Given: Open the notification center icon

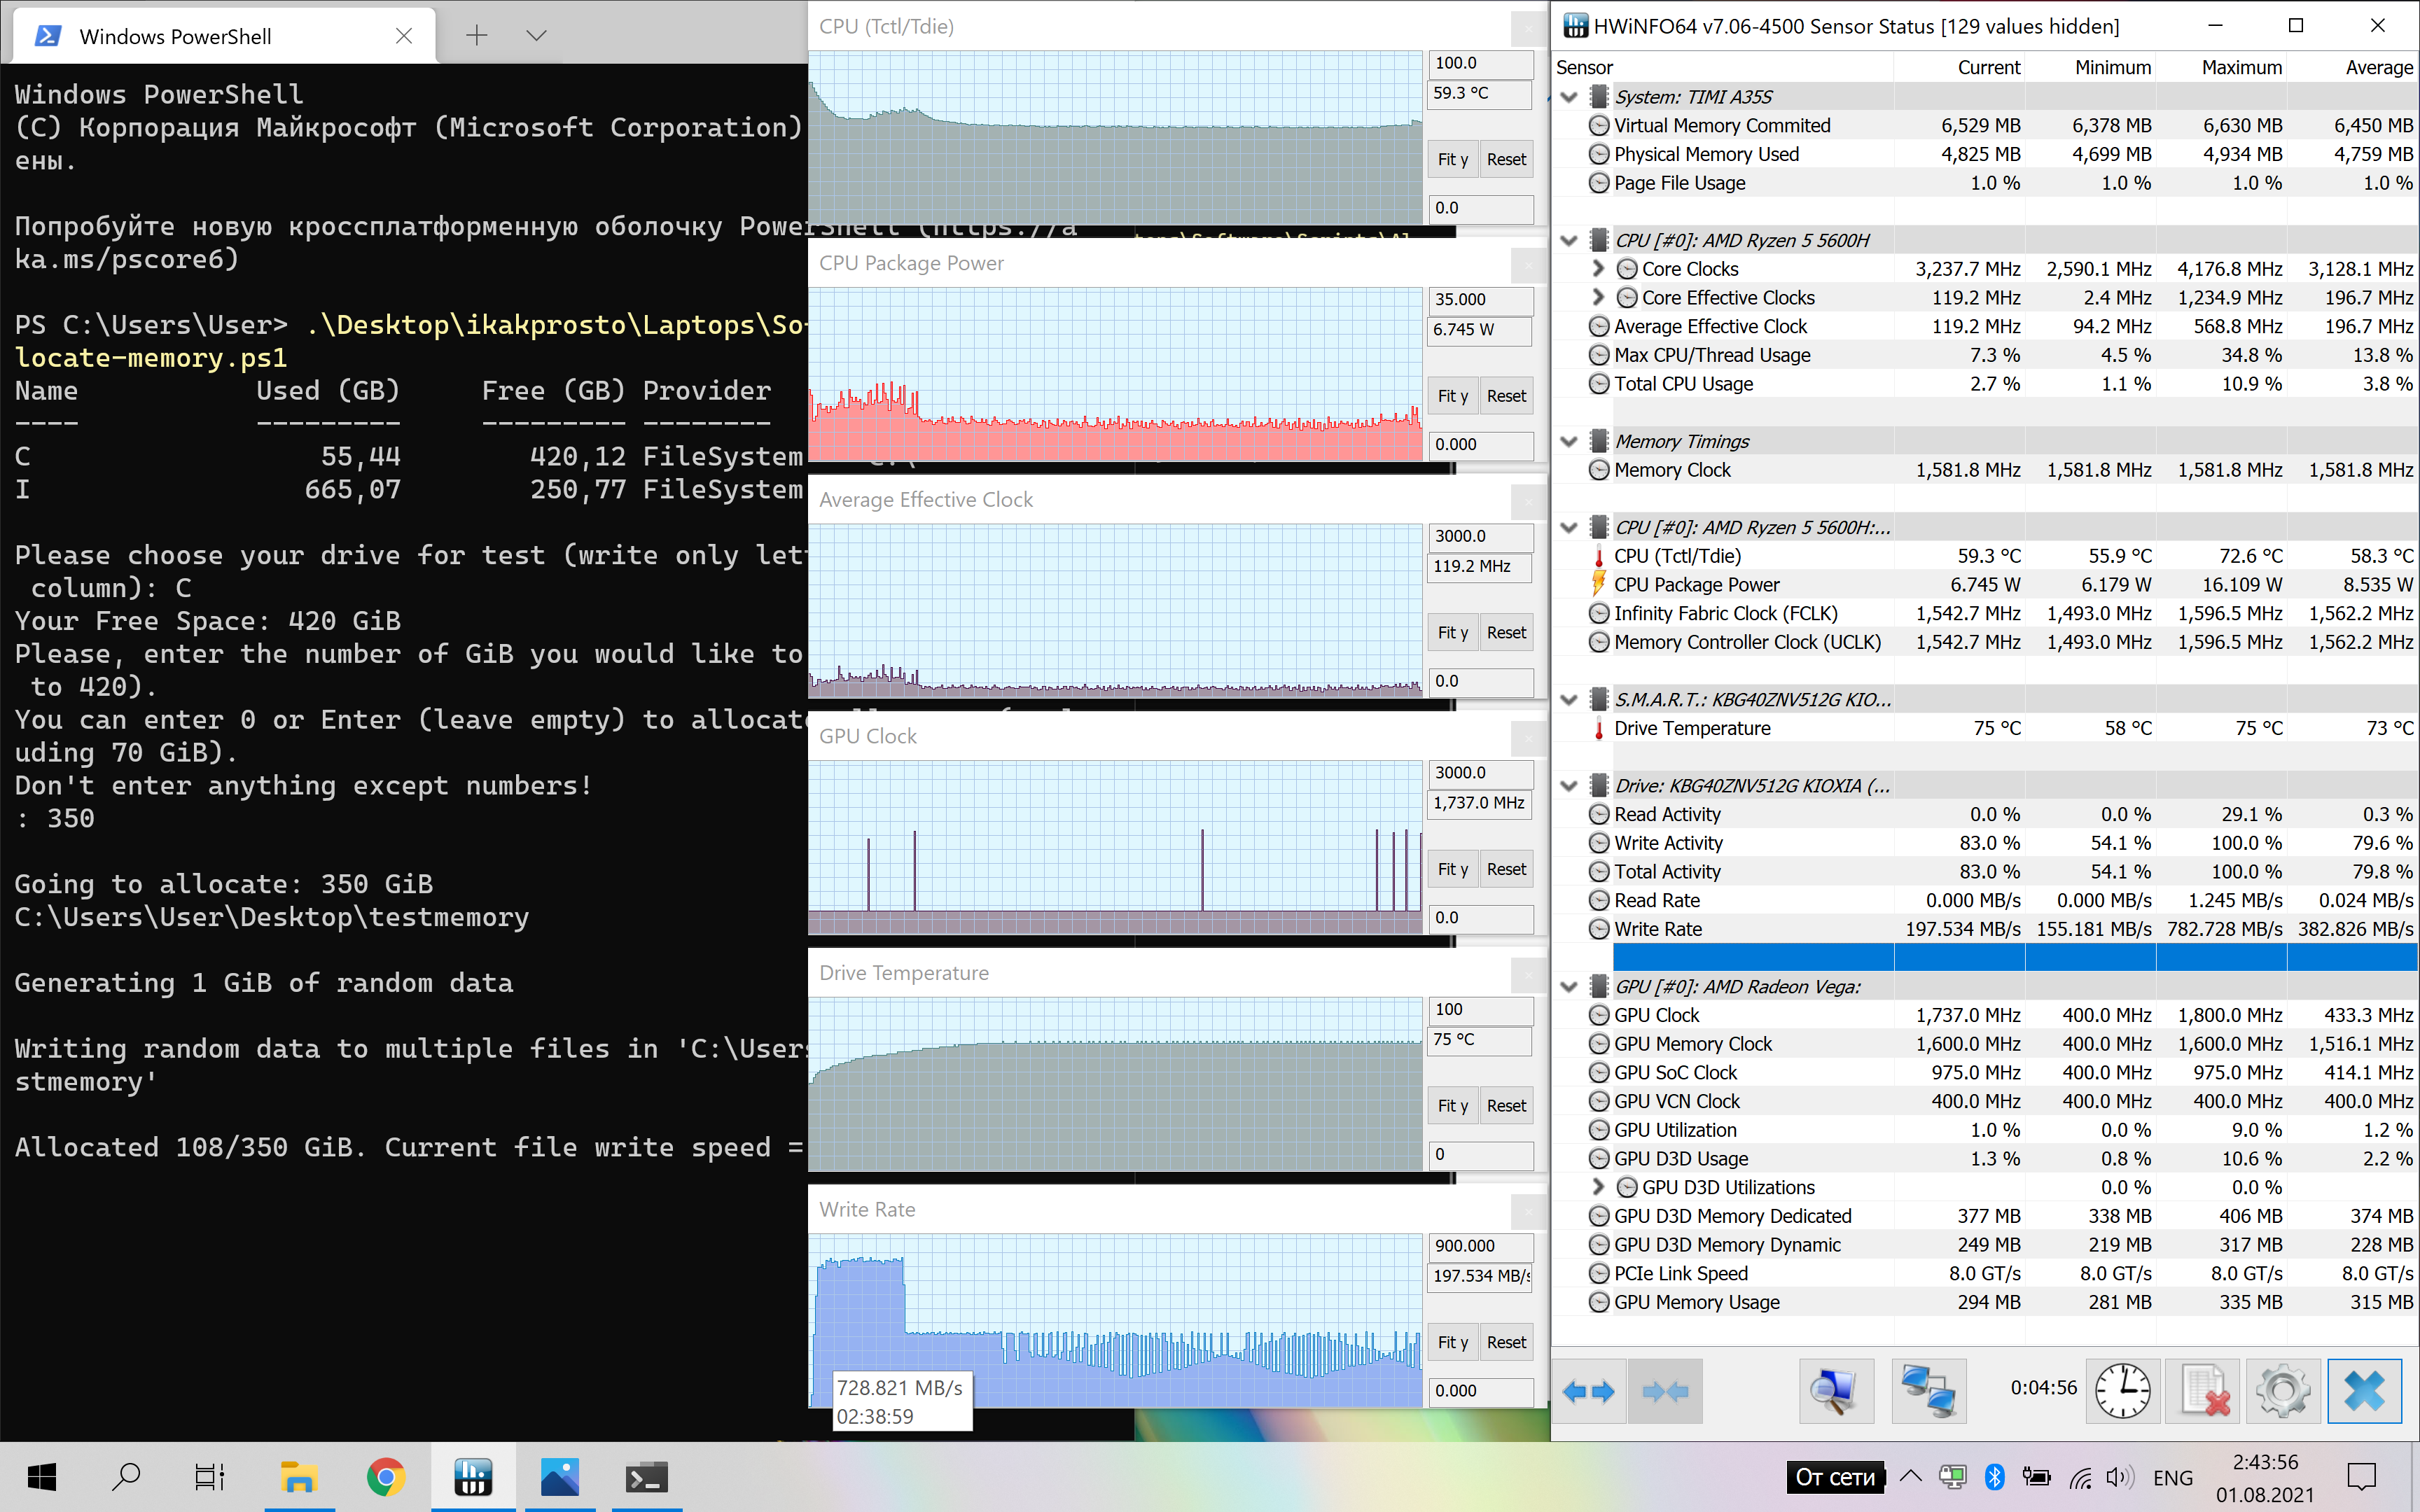Looking at the screenshot, I should [2362, 1477].
